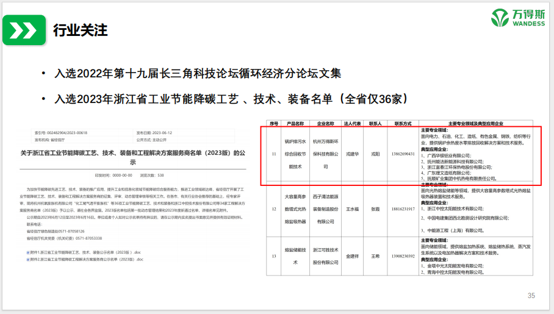Click the file icon before 附件1
554x314 pixels.
click(27, 251)
